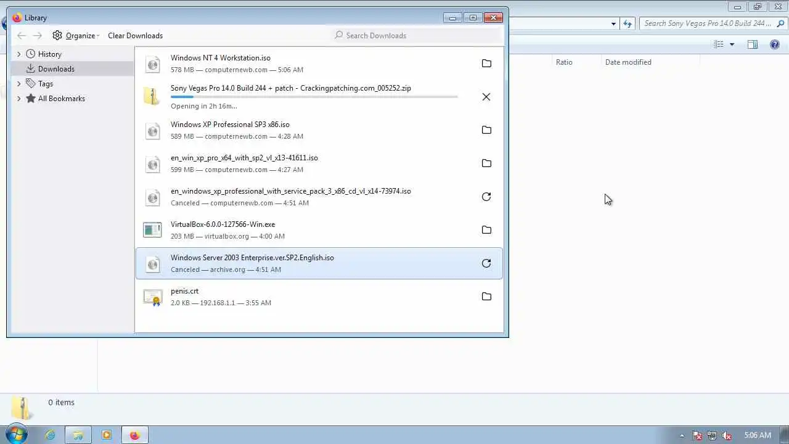The height and width of the screenshot is (444, 789).
Task: Click the 'Opening in 2h 16m...' status text
Action: tap(203, 106)
